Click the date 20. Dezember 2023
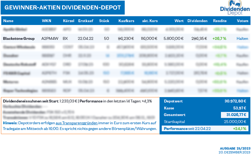This screenshot has height=154, width=251. pos(234,152)
